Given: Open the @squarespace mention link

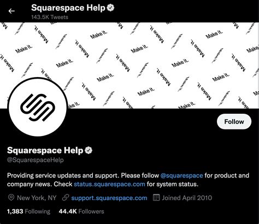Looking at the screenshot, I should point(181,175).
